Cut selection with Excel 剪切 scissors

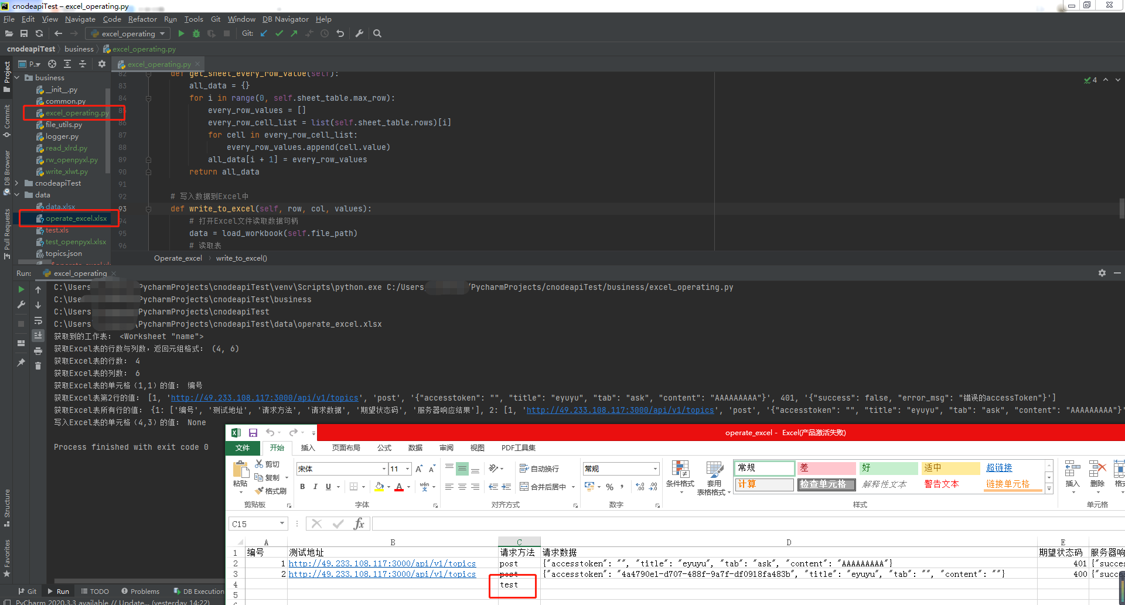267,464
